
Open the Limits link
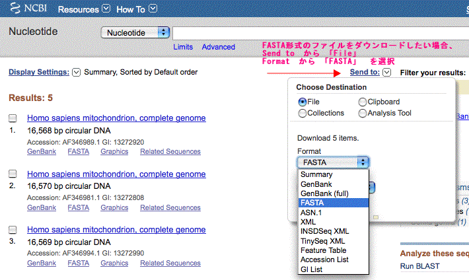tap(183, 47)
